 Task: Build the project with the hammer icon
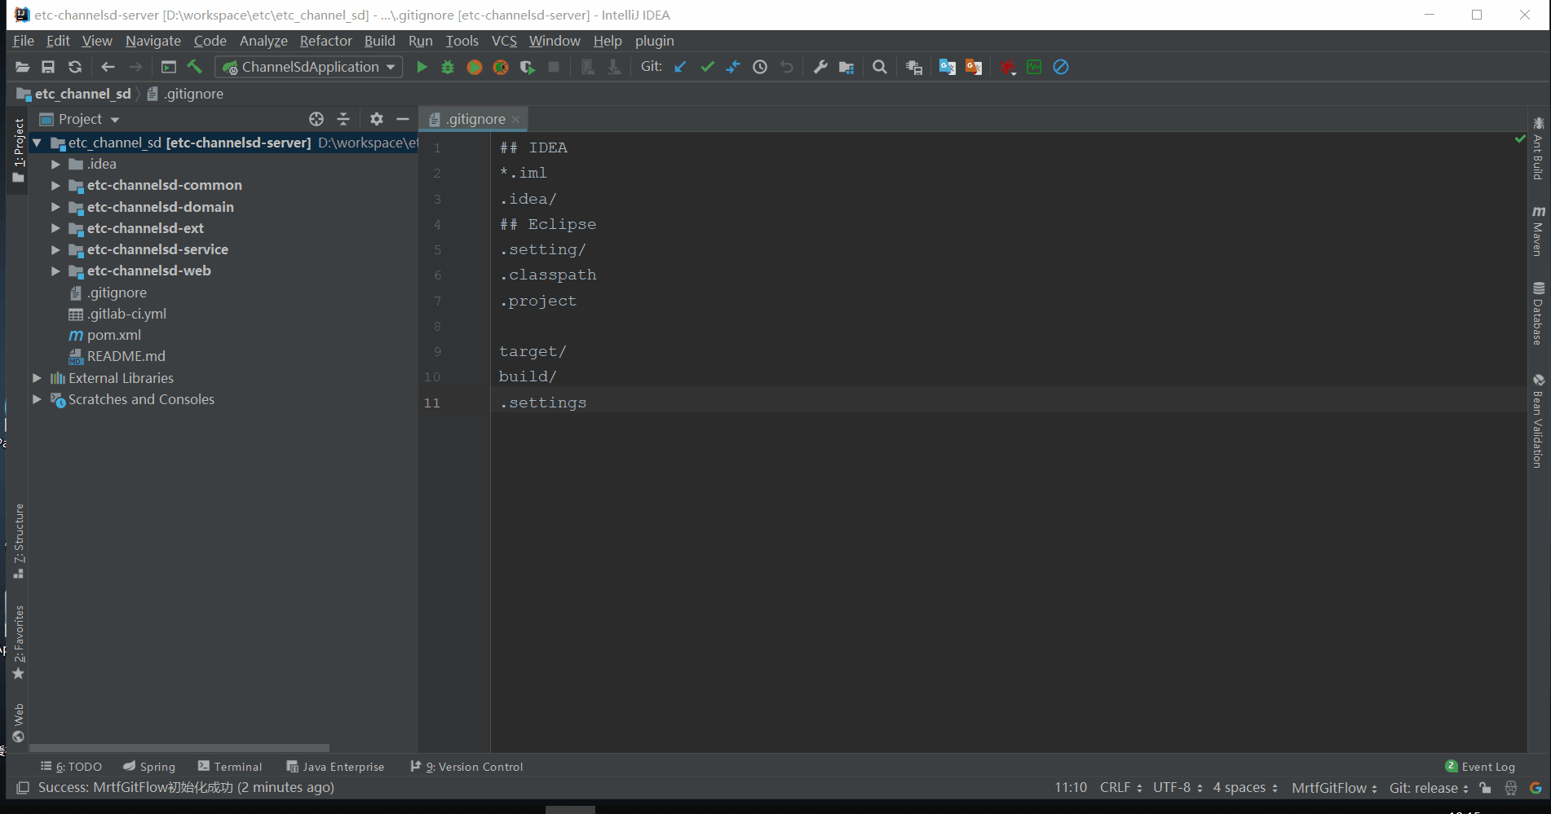point(194,67)
